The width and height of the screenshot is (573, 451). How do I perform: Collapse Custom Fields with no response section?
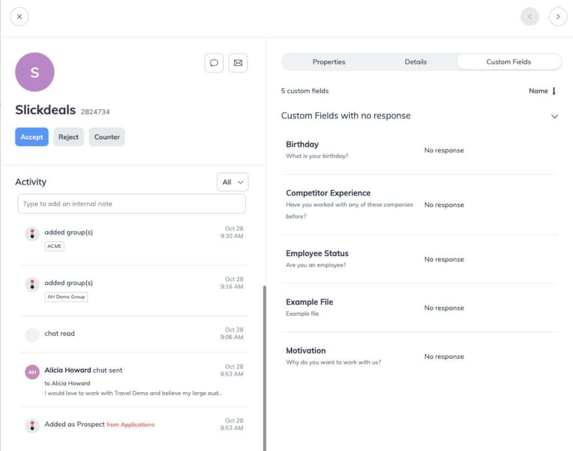(x=554, y=116)
